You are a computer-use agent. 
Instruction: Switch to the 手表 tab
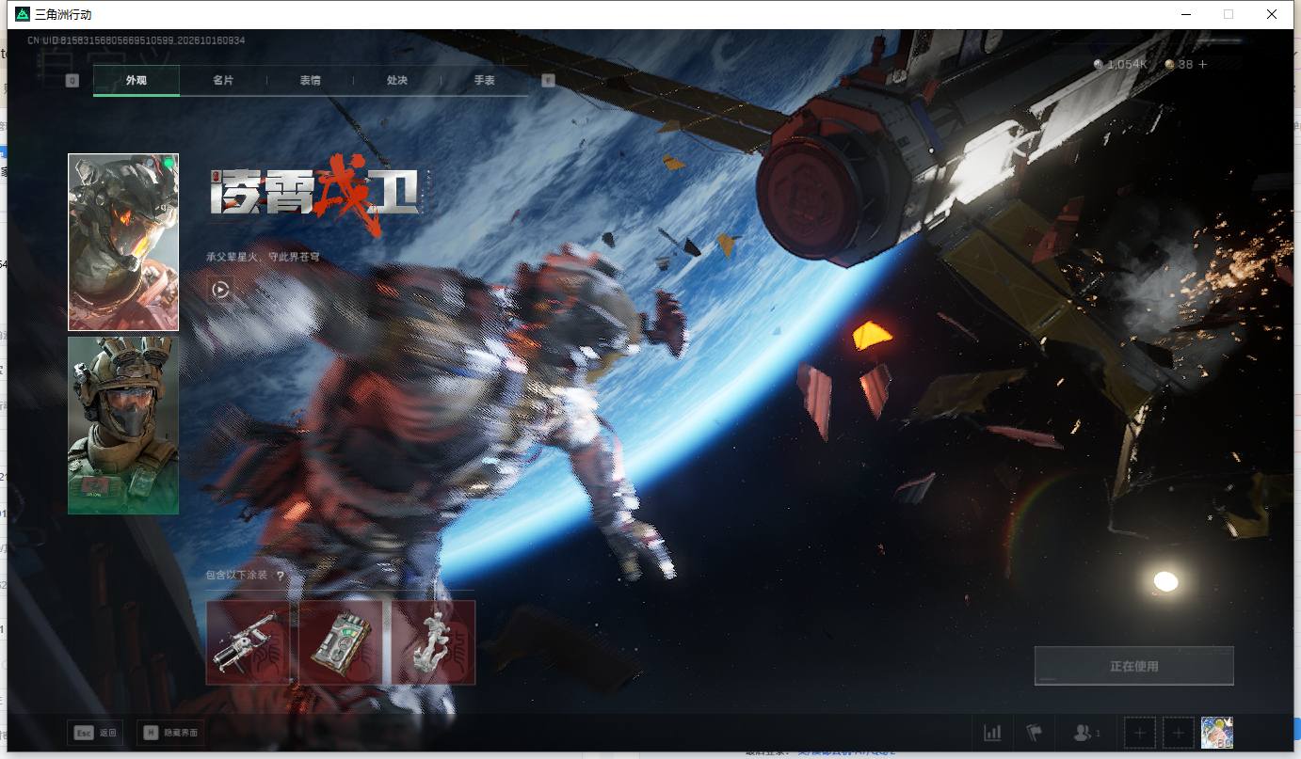point(484,81)
